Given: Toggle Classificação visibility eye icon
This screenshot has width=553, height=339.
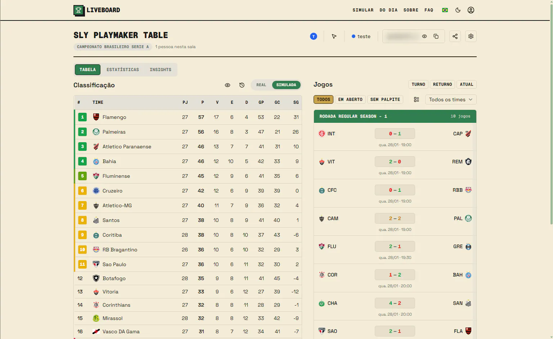Looking at the screenshot, I should pos(228,85).
